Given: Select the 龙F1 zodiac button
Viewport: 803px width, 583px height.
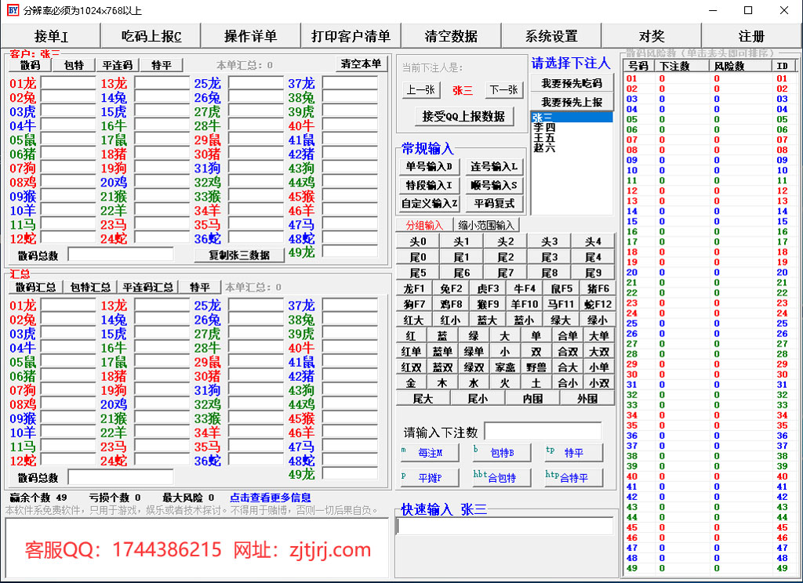Looking at the screenshot, I should tap(414, 288).
